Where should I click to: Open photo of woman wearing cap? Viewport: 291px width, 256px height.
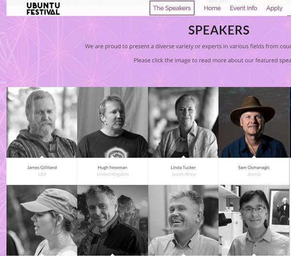pyautogui.click(x=42, y=220)
